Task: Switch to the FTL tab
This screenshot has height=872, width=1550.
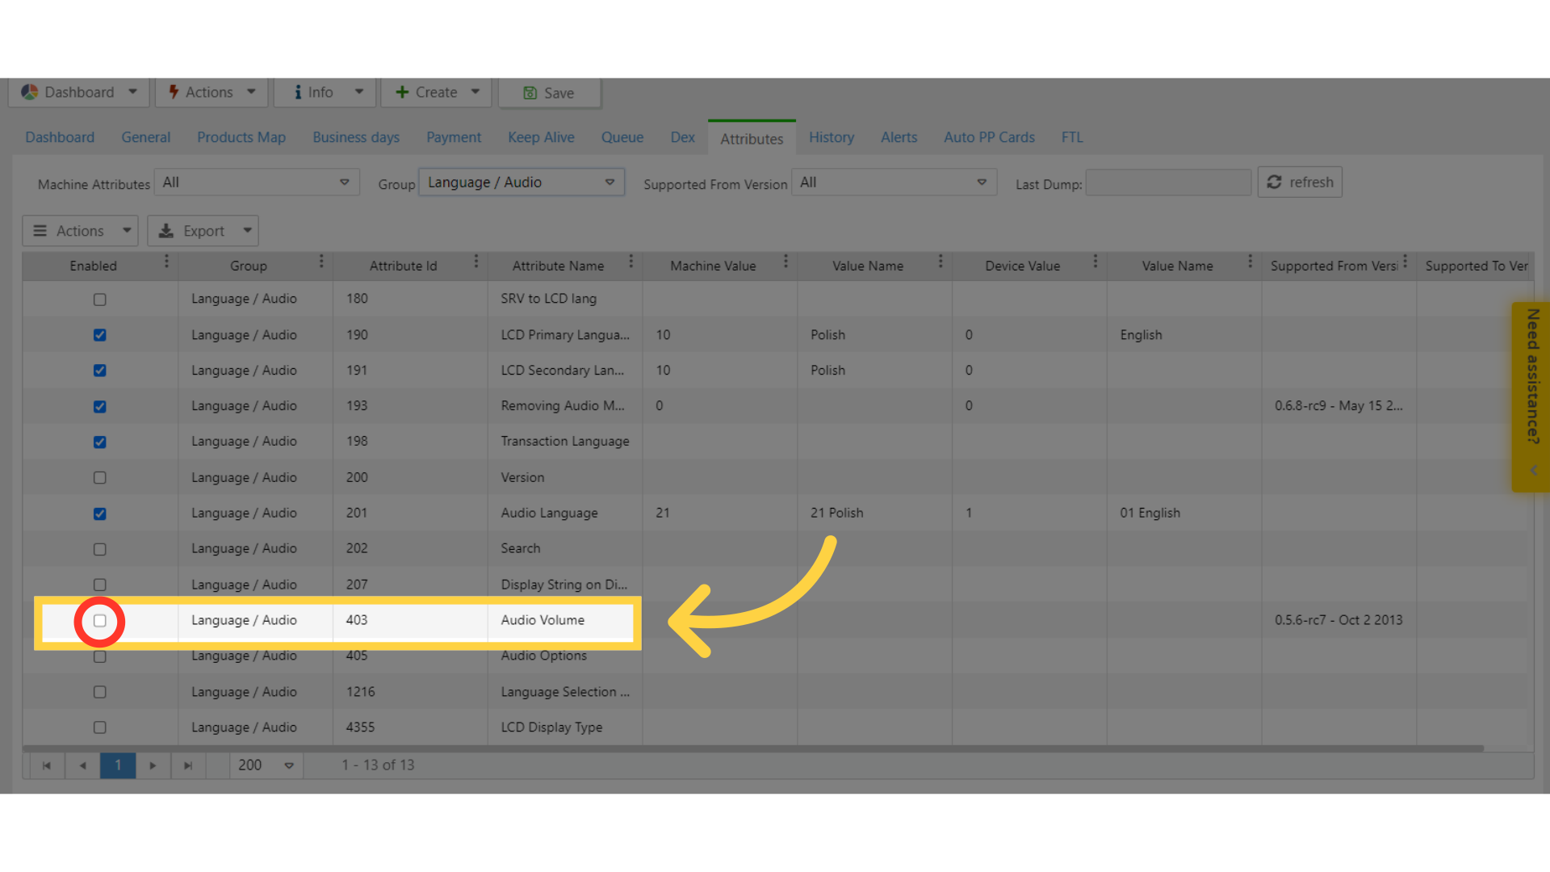Action: (x=1072, y=137)
